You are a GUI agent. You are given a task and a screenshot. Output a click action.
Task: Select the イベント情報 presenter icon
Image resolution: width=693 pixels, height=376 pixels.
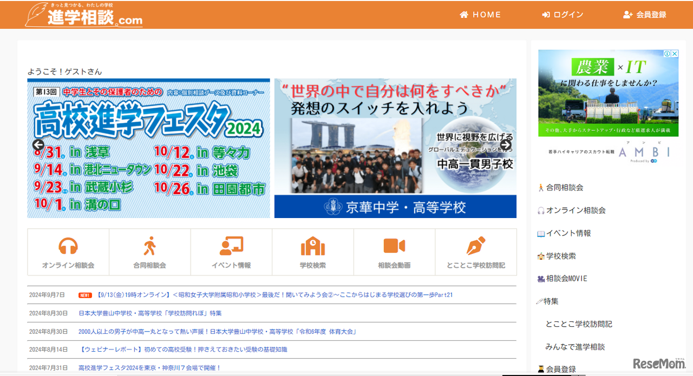(x=231, y=247)
